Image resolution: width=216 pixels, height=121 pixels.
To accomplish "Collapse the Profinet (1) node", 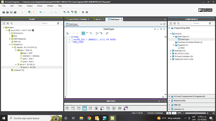I will 10,45.
